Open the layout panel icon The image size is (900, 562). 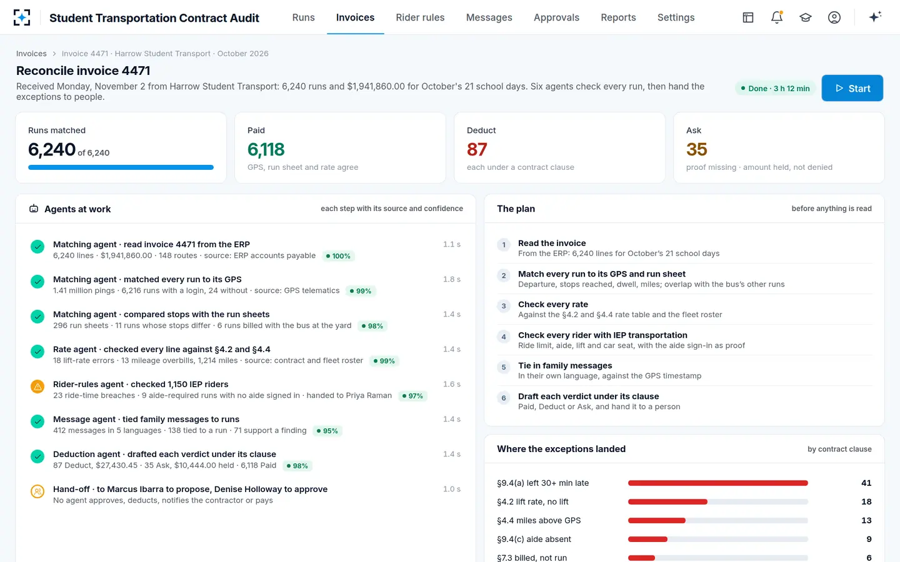748,17
